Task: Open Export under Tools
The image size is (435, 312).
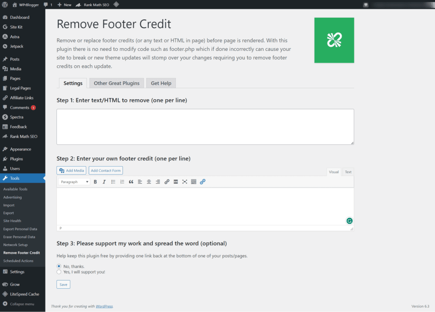Action: click(8, 213)
